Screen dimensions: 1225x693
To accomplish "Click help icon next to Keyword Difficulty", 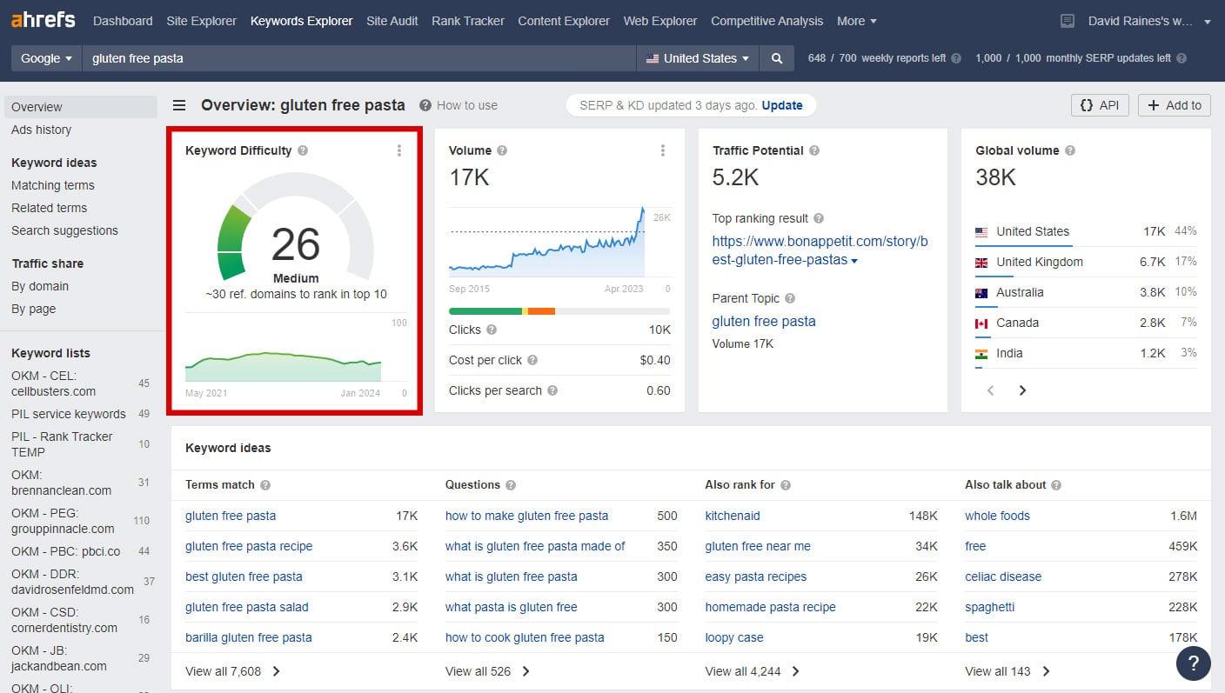I will [303, 150].
